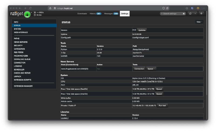Image resolution: width=216 pixels, height=131 pixels.
Task: Click the lock icon in the address bar
Action: [50, 8]
